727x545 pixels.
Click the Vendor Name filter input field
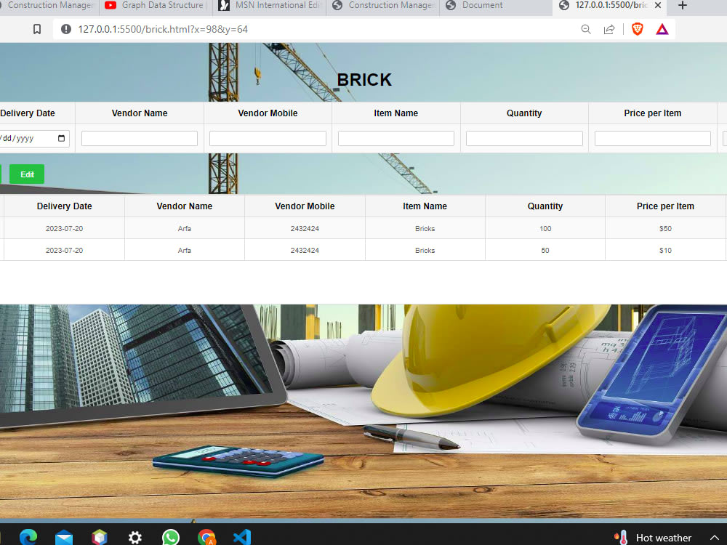pos(139,138)
